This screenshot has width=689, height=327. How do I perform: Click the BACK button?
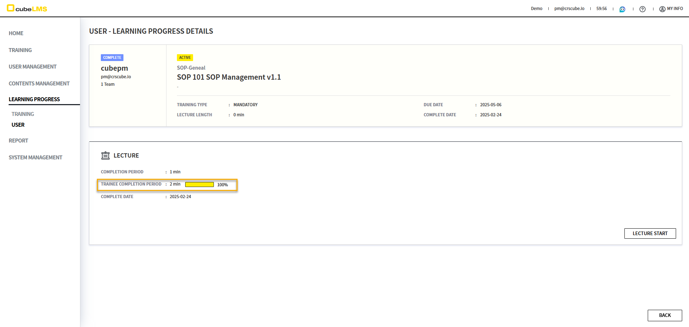664,315
